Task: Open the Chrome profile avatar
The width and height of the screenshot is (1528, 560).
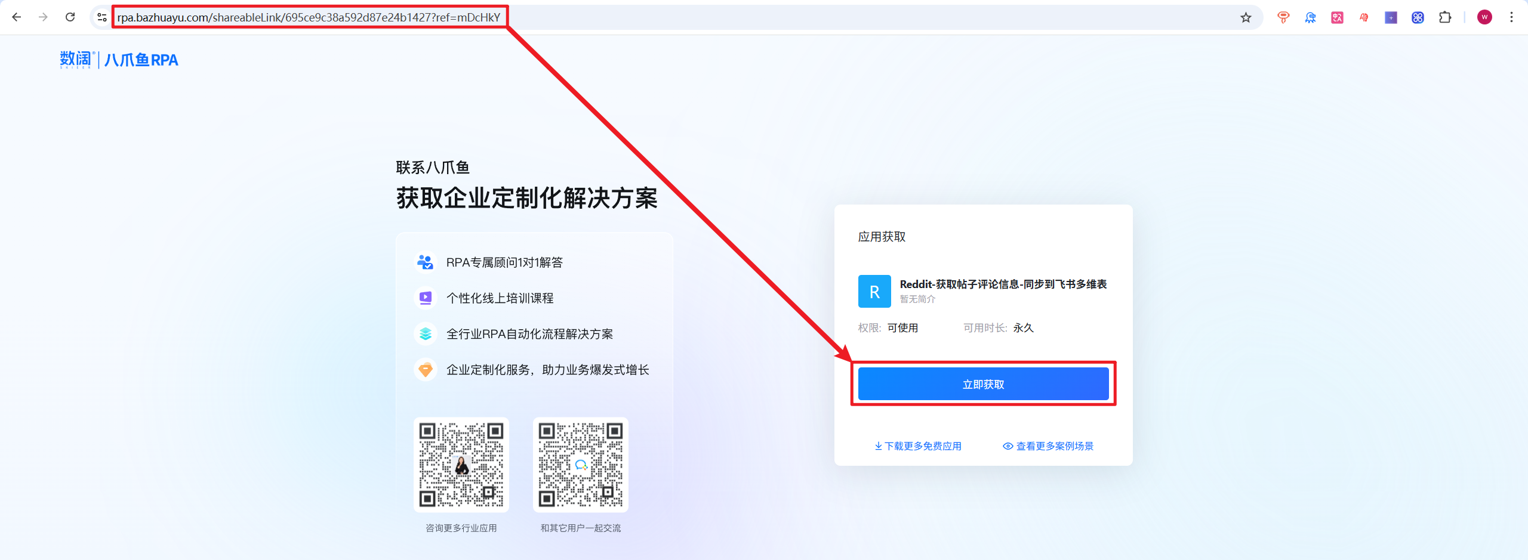Action: (x=1484, y=17)
